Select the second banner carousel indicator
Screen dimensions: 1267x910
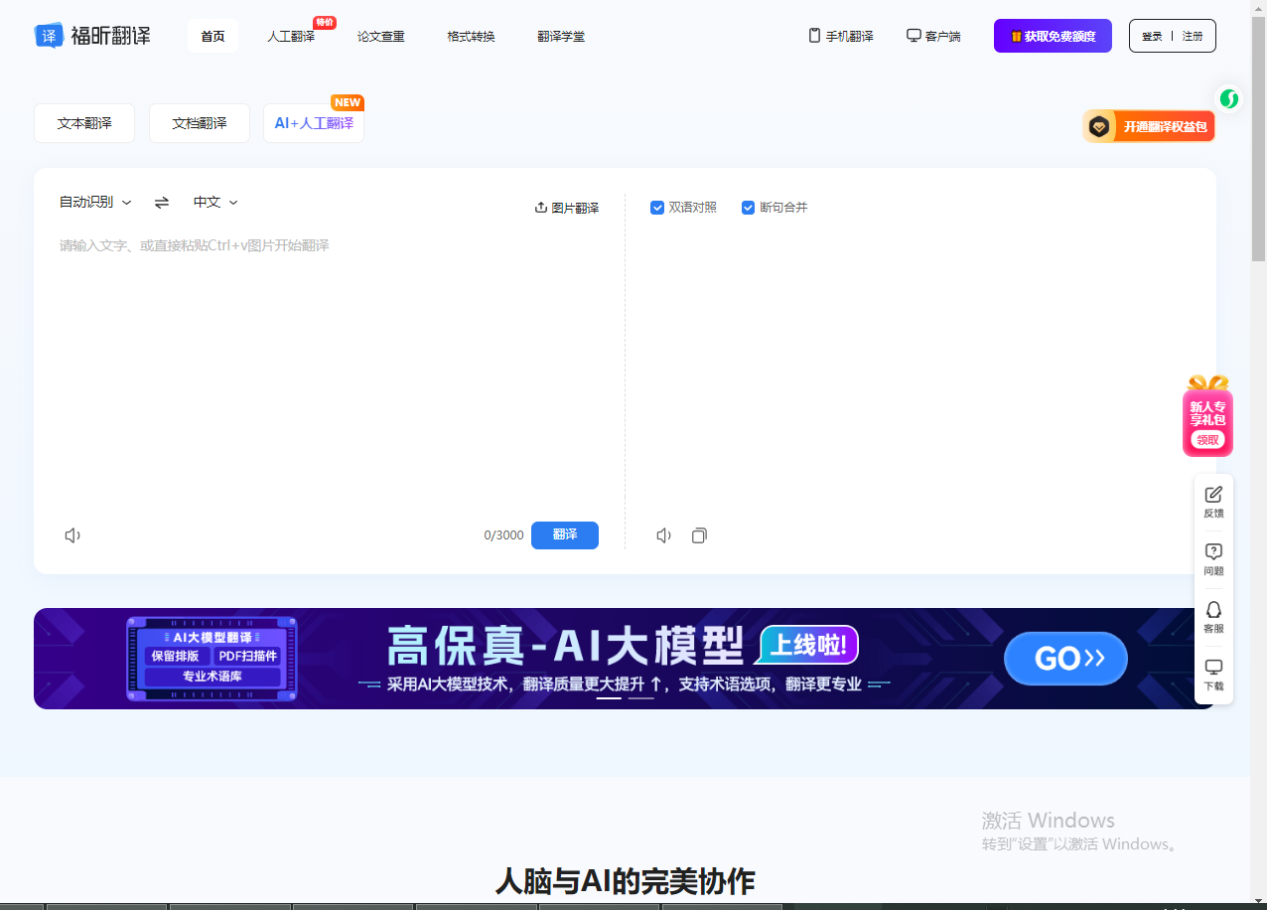click(x=641, y=698)
